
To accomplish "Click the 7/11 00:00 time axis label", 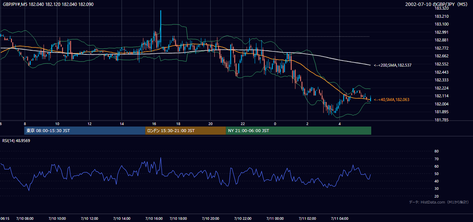I will click(x=275, y=219).
